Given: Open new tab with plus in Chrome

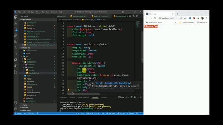Looking at the screenshot, I should (x=178, y=14).
